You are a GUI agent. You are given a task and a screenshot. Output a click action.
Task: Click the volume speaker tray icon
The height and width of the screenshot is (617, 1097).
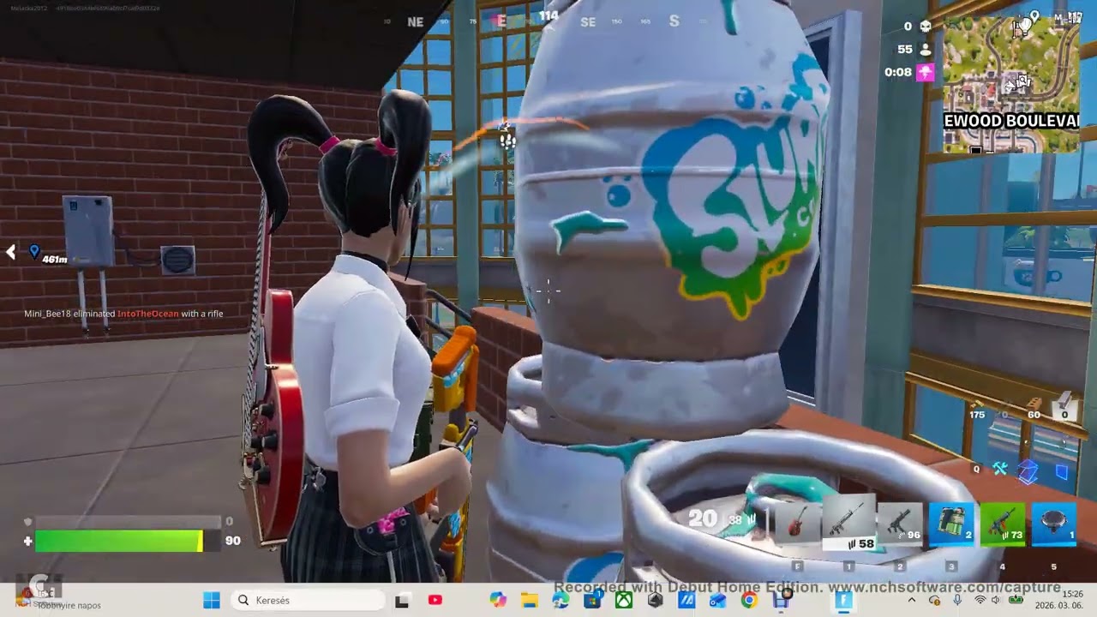click(x=996, y=601)
